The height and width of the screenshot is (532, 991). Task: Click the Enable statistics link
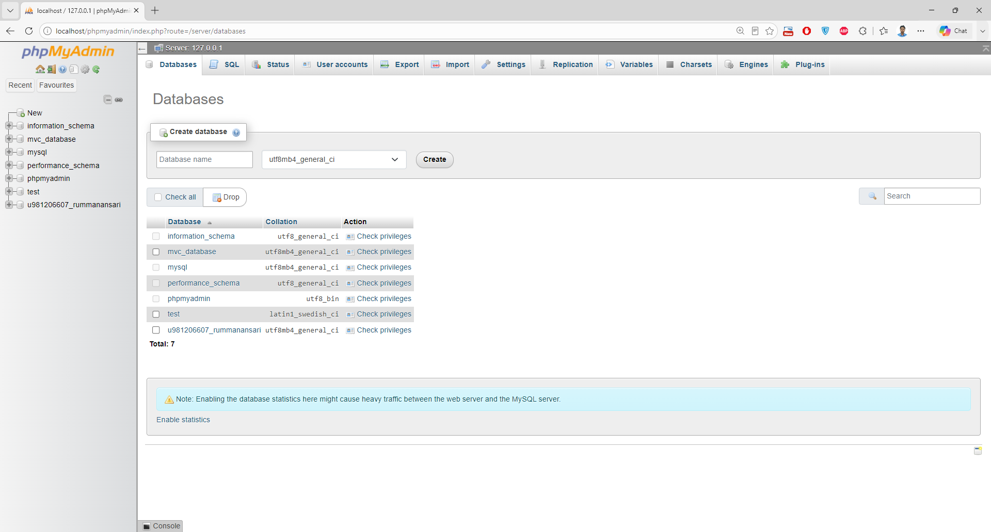point(183,420)
